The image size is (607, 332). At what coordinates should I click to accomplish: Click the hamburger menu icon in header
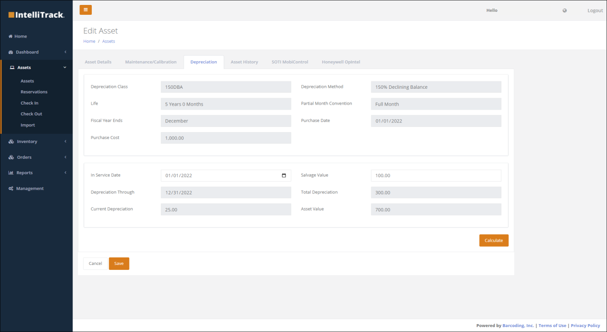pos(85,10)
